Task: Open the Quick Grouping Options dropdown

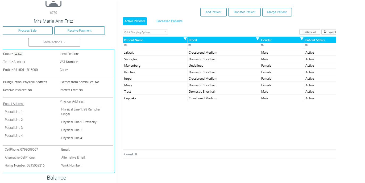Action: click(146, 32)
